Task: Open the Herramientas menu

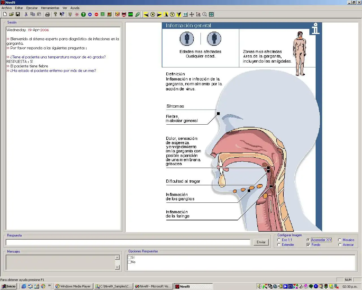Action: pos(50,8)
